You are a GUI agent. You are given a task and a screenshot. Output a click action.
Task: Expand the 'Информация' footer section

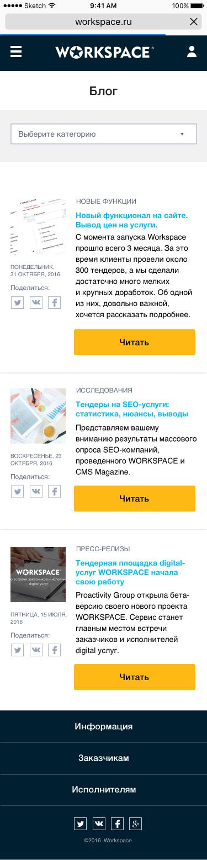104,727
